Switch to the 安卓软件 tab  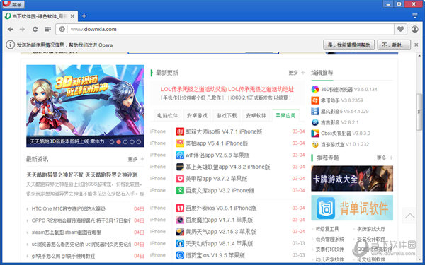pos(256,115)
